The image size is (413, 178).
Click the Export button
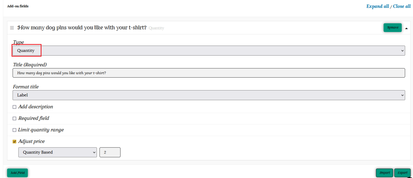point(403,173)
